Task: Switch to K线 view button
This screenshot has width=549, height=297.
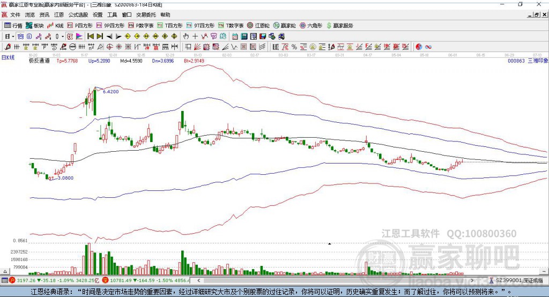Action: [55, 26]
